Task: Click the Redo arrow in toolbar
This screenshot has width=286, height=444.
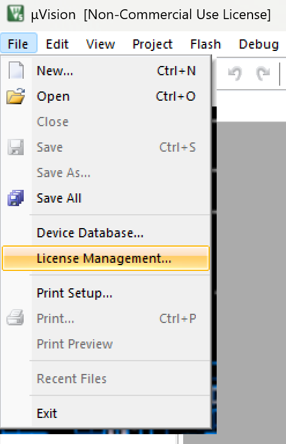Action: 263,74
